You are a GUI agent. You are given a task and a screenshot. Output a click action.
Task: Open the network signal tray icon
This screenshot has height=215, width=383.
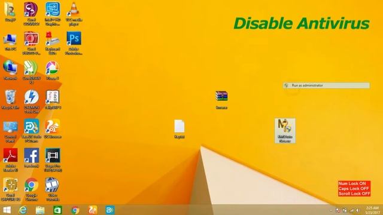click(x=351, y=210)
